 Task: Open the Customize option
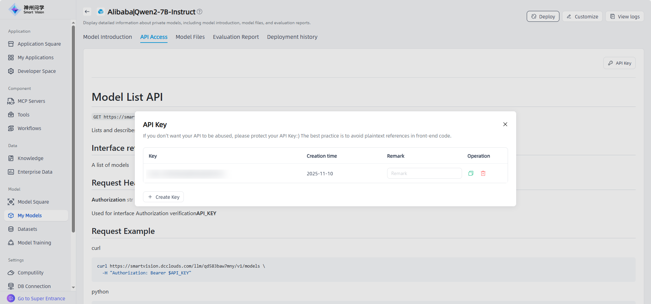click(582, 16)
